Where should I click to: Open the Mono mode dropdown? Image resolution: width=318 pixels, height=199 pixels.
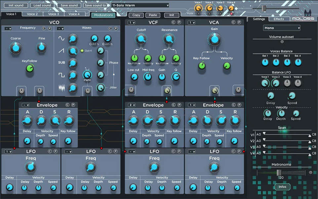pos(282,28)
